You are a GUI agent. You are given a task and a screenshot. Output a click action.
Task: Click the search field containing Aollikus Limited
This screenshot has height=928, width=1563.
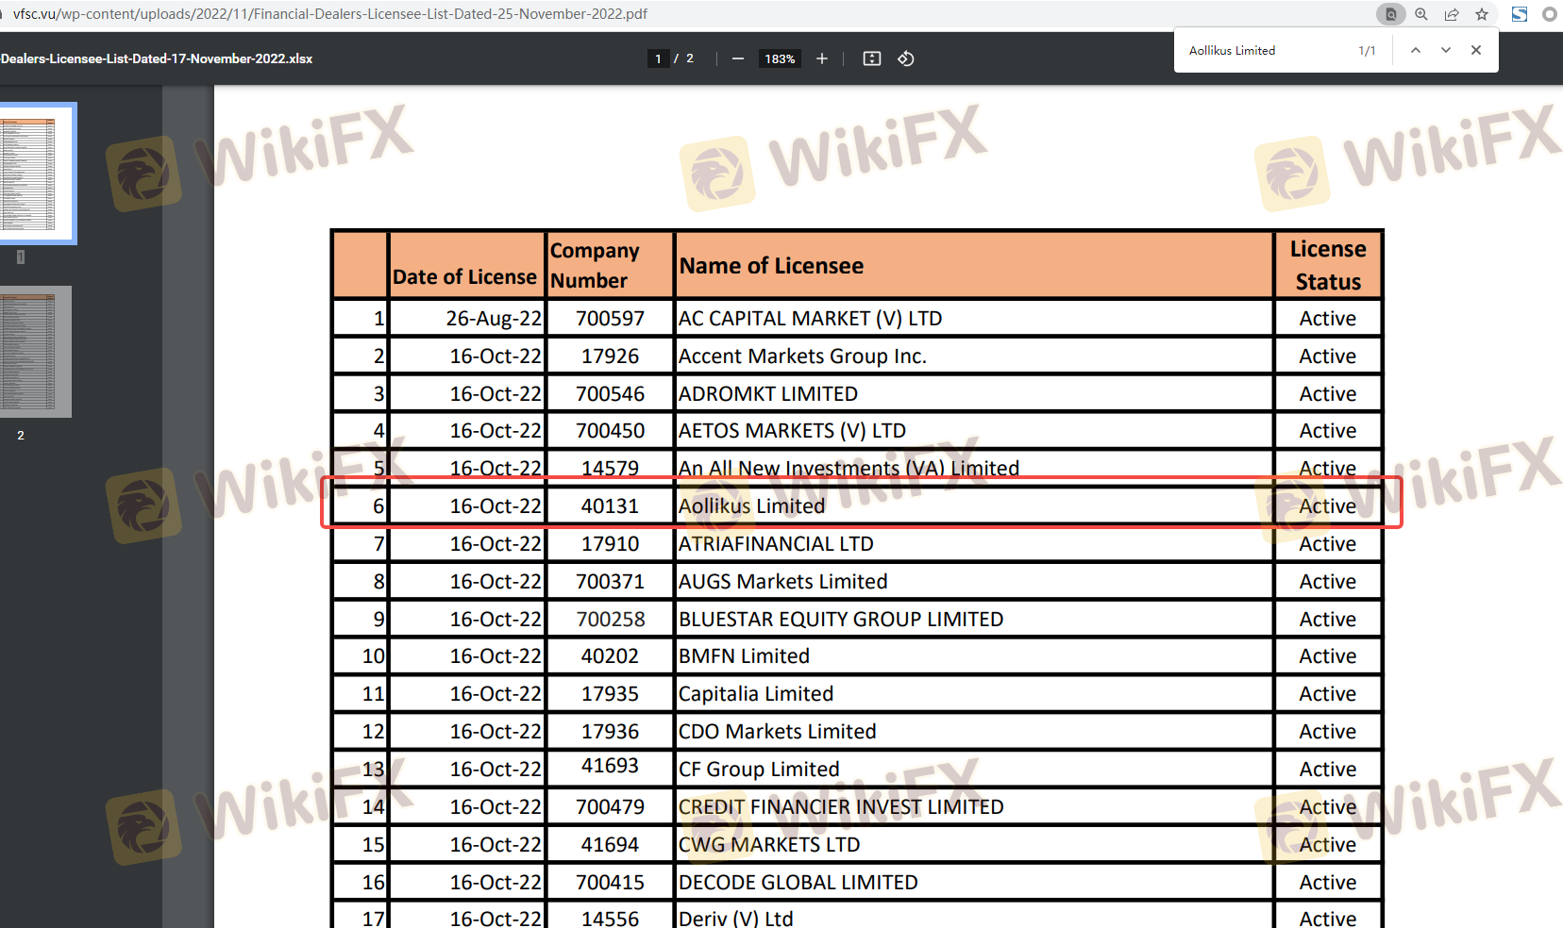tap(1265, 50)
